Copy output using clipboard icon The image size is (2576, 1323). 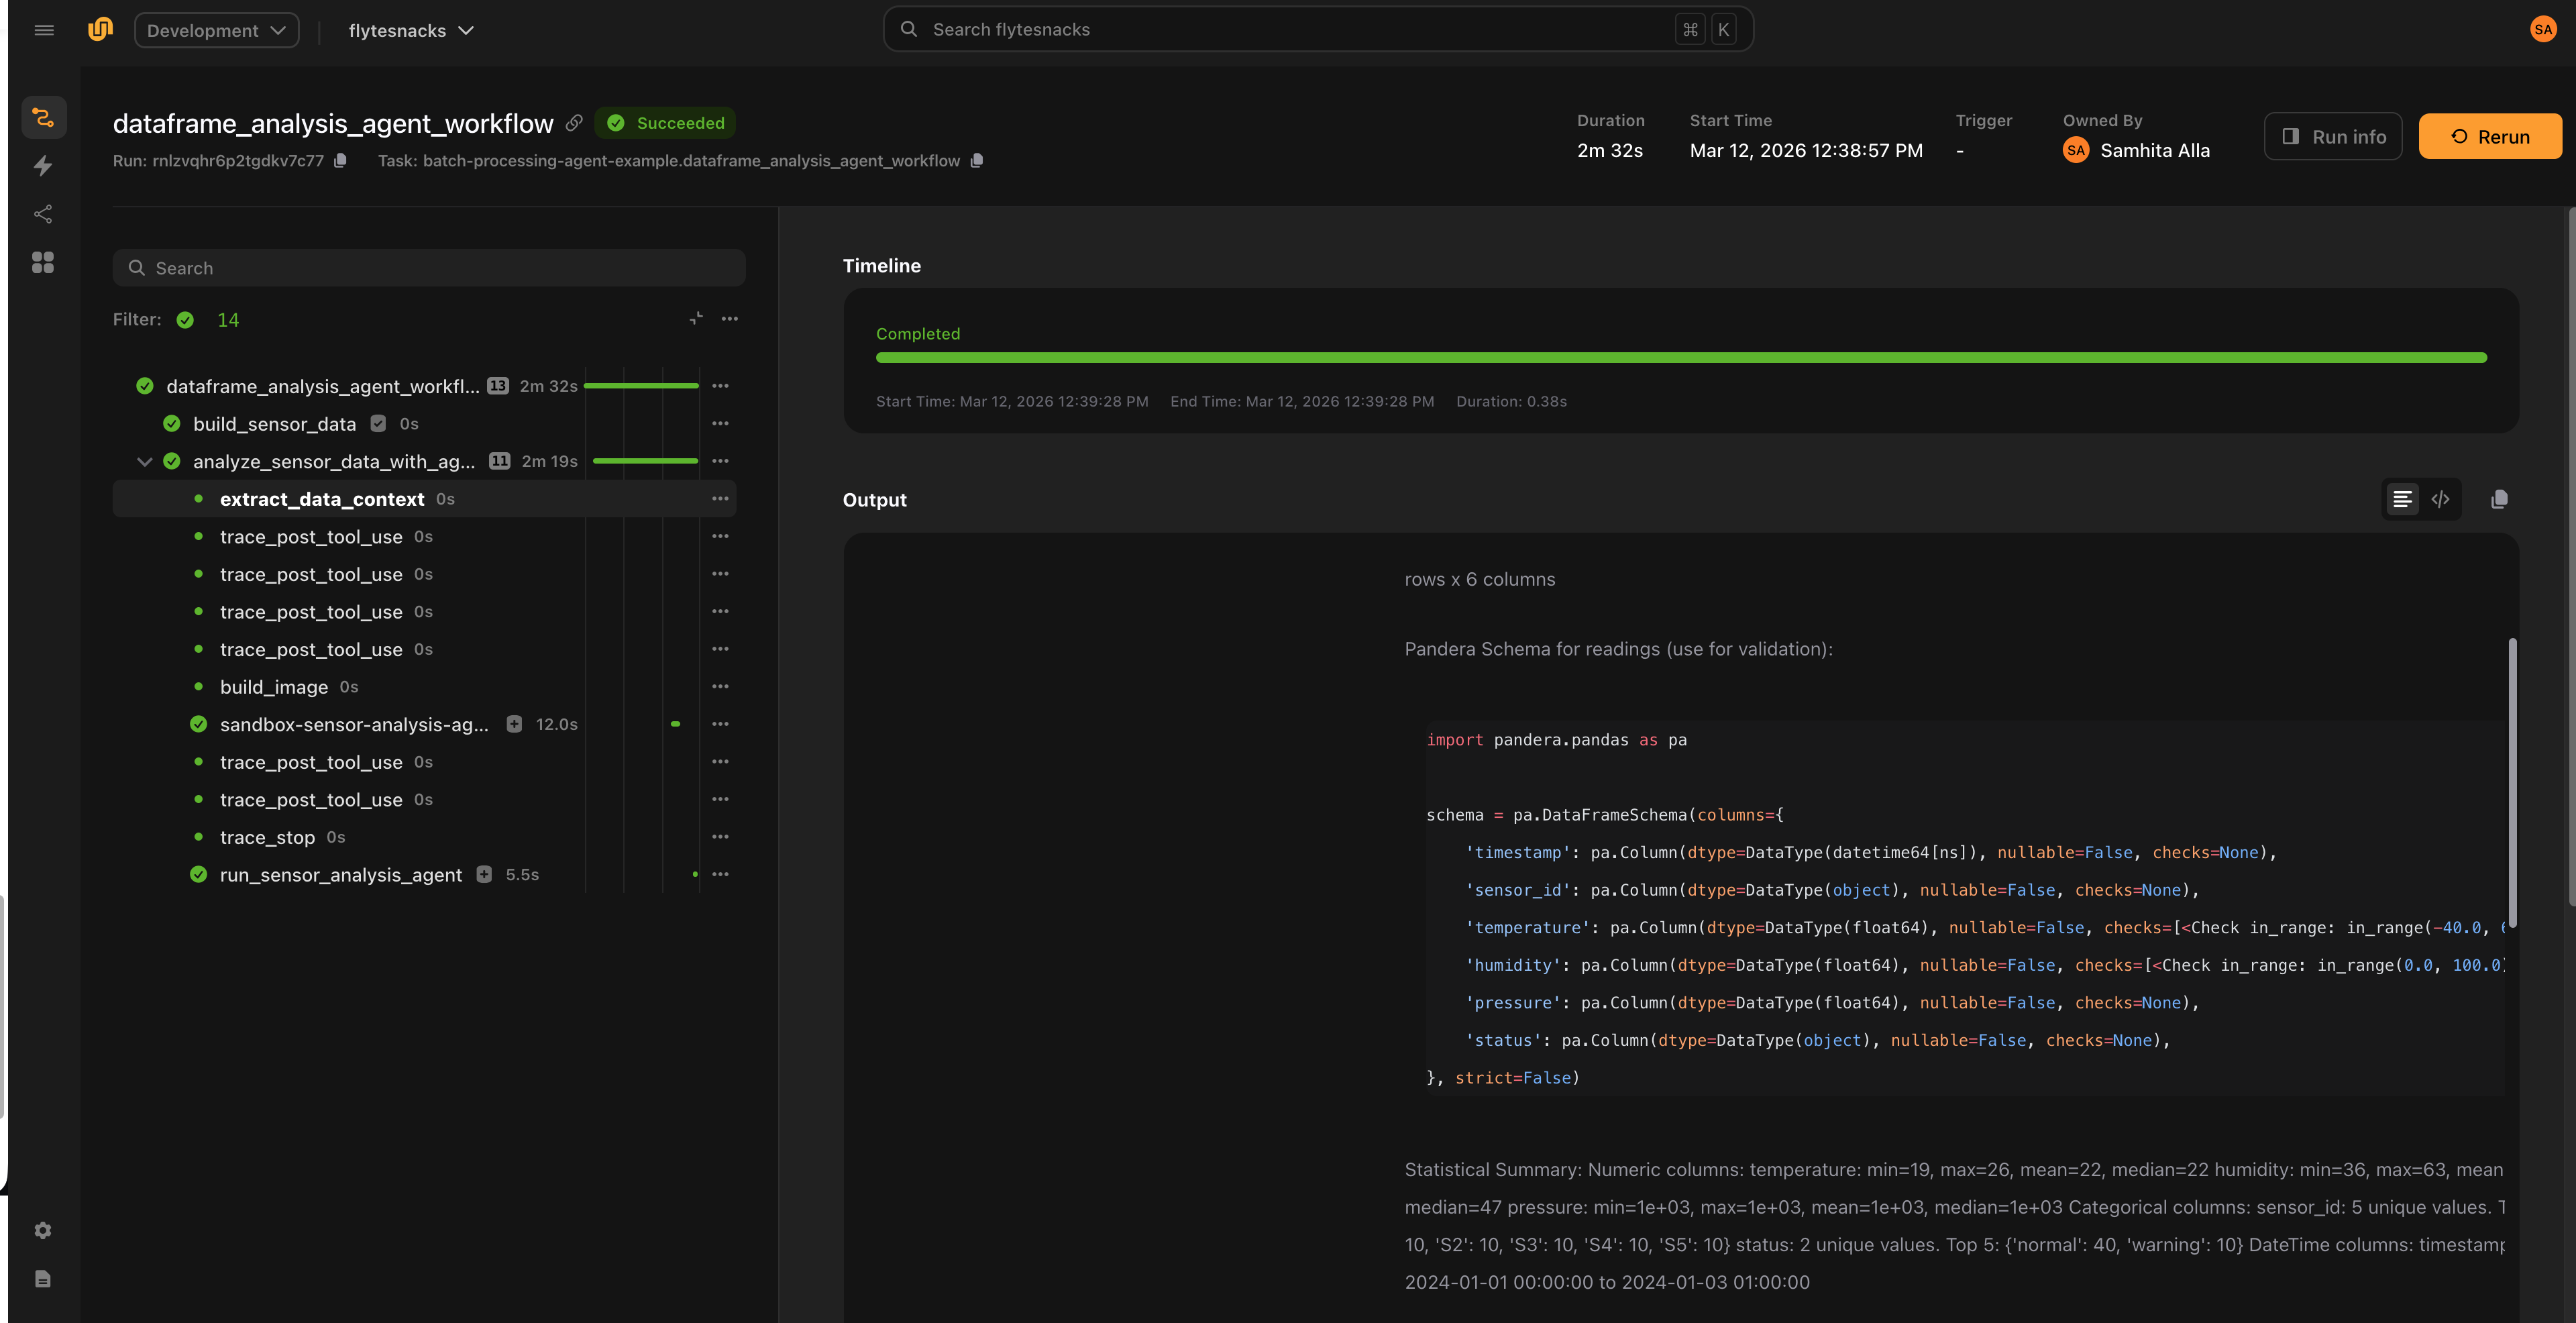(2499, 499)
